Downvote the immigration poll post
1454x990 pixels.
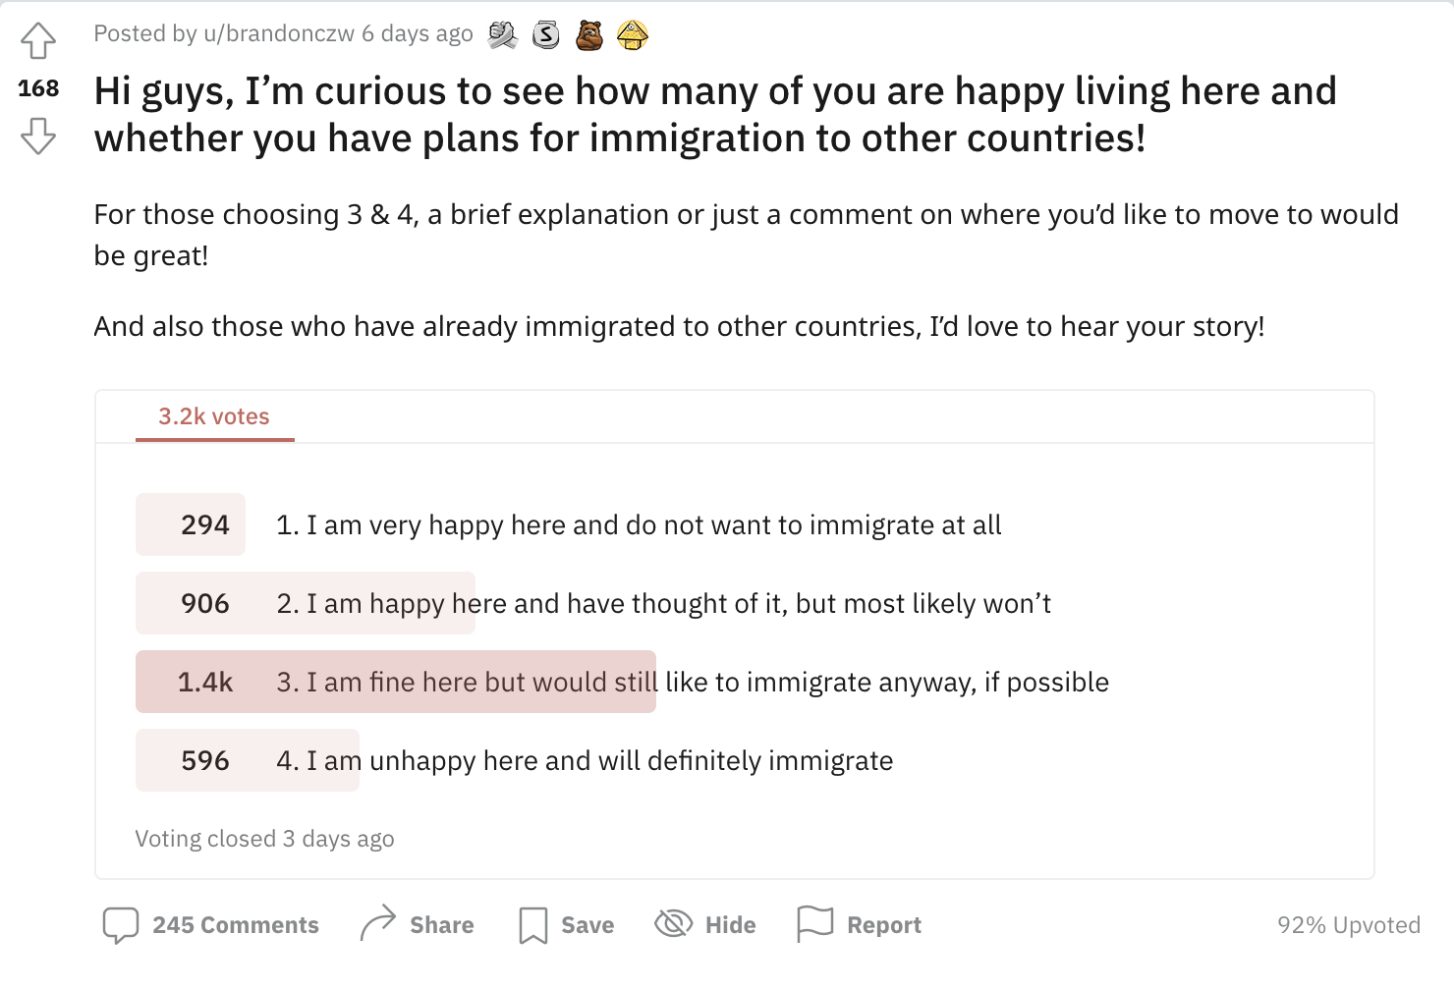coord(38,136)
